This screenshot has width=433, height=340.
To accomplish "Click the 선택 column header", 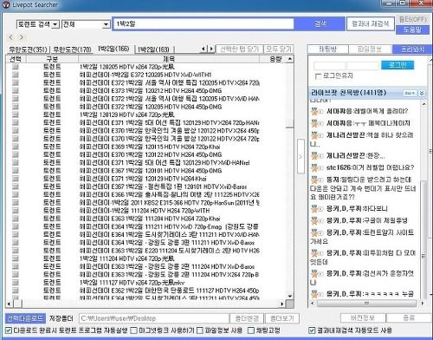I will click(x=16, y=59).
